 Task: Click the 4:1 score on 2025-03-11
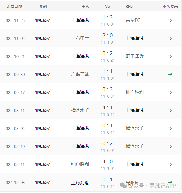point(107,107)
